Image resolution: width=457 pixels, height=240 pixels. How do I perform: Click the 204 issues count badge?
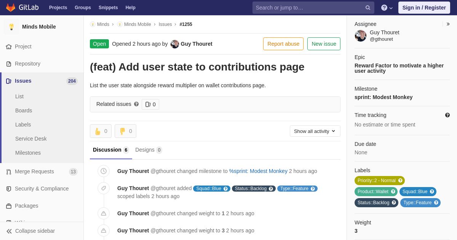tap(72, 81)
